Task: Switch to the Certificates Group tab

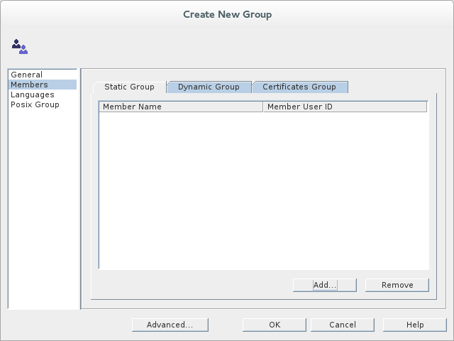Action: (299, 87)
